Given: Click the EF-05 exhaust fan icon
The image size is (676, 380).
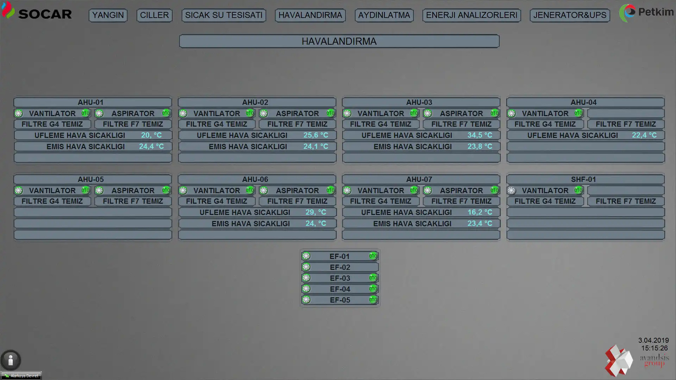Looking at the screenshot, I should [306, 300].
